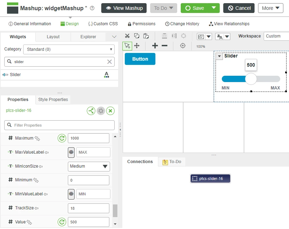Click the binding arrows next to Maximum
Image resolution: width=289 pixels, height=229 pixels.
[x=37, y=139]
